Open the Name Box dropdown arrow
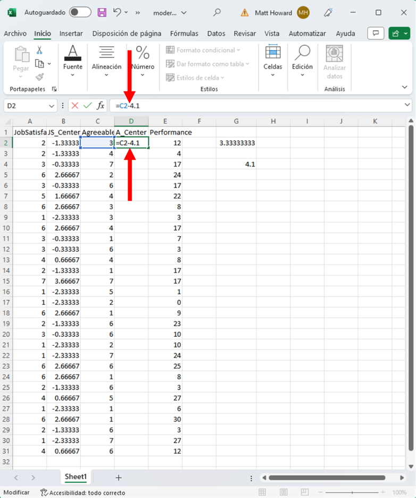This screenshot has height=498, width=416. point(52,106)
